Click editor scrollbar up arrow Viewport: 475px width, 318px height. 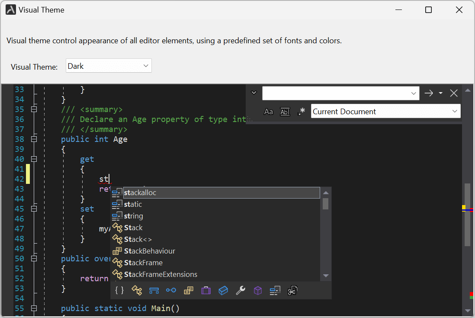tap(468, 90)
